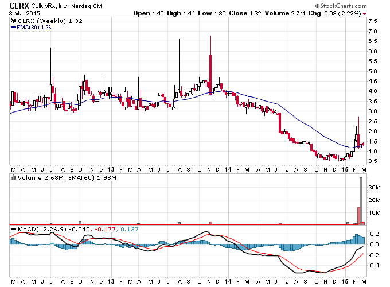The width and height of the screenshot is (390, 287).
Task: Click the blue EMA(30) legend line marker
Action: [x=13, y=28]
